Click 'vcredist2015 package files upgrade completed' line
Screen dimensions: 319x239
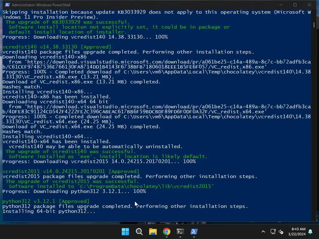tap(130, 176)
